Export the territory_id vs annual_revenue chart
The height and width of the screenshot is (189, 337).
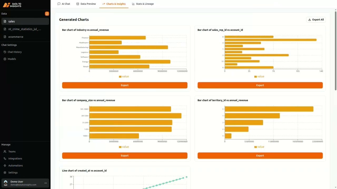(260, 155)
